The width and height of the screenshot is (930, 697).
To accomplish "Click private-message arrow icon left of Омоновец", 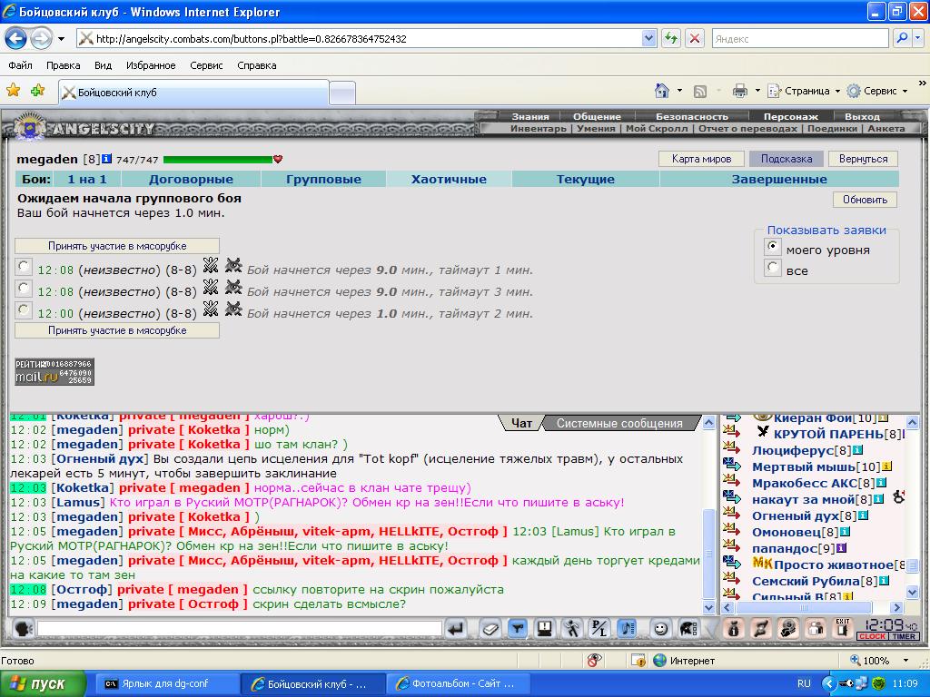I will [732, 529].
